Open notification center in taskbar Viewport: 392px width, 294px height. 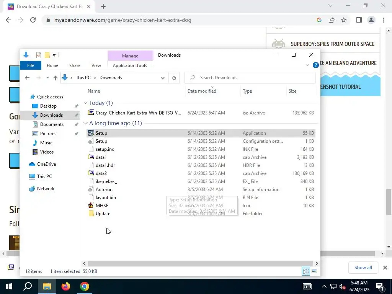coord(380,286)
